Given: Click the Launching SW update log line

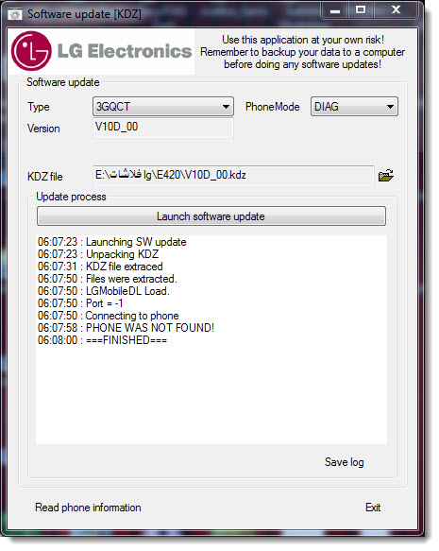Looking at the screenshot, I should pos(112,242).
